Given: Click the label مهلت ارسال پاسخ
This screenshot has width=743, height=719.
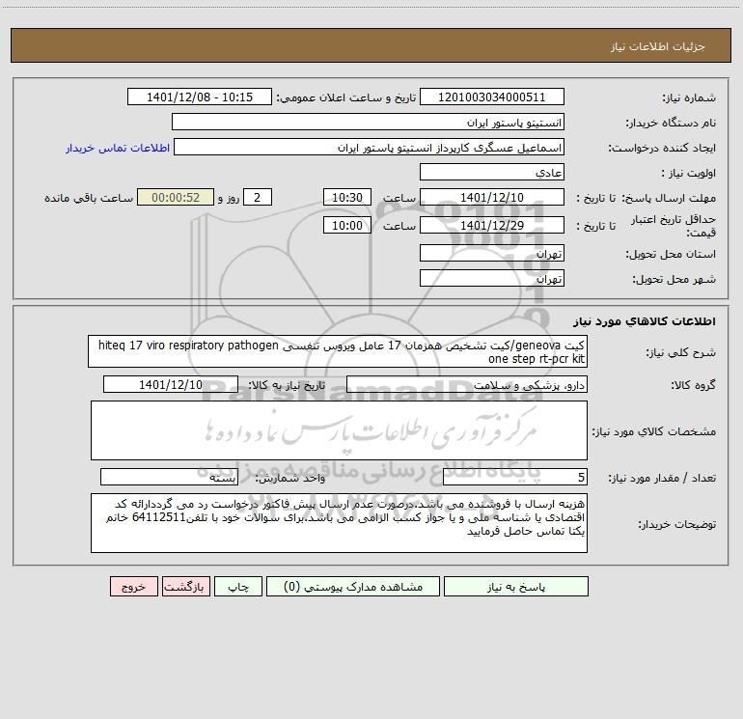Looking at the screenshot, I should tap(669, 198).
